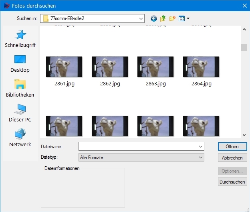Open the view menu icon
Image resolution: width=250 pixels, height=212 pixels.
pyautogui.click(x=181, y=18)
